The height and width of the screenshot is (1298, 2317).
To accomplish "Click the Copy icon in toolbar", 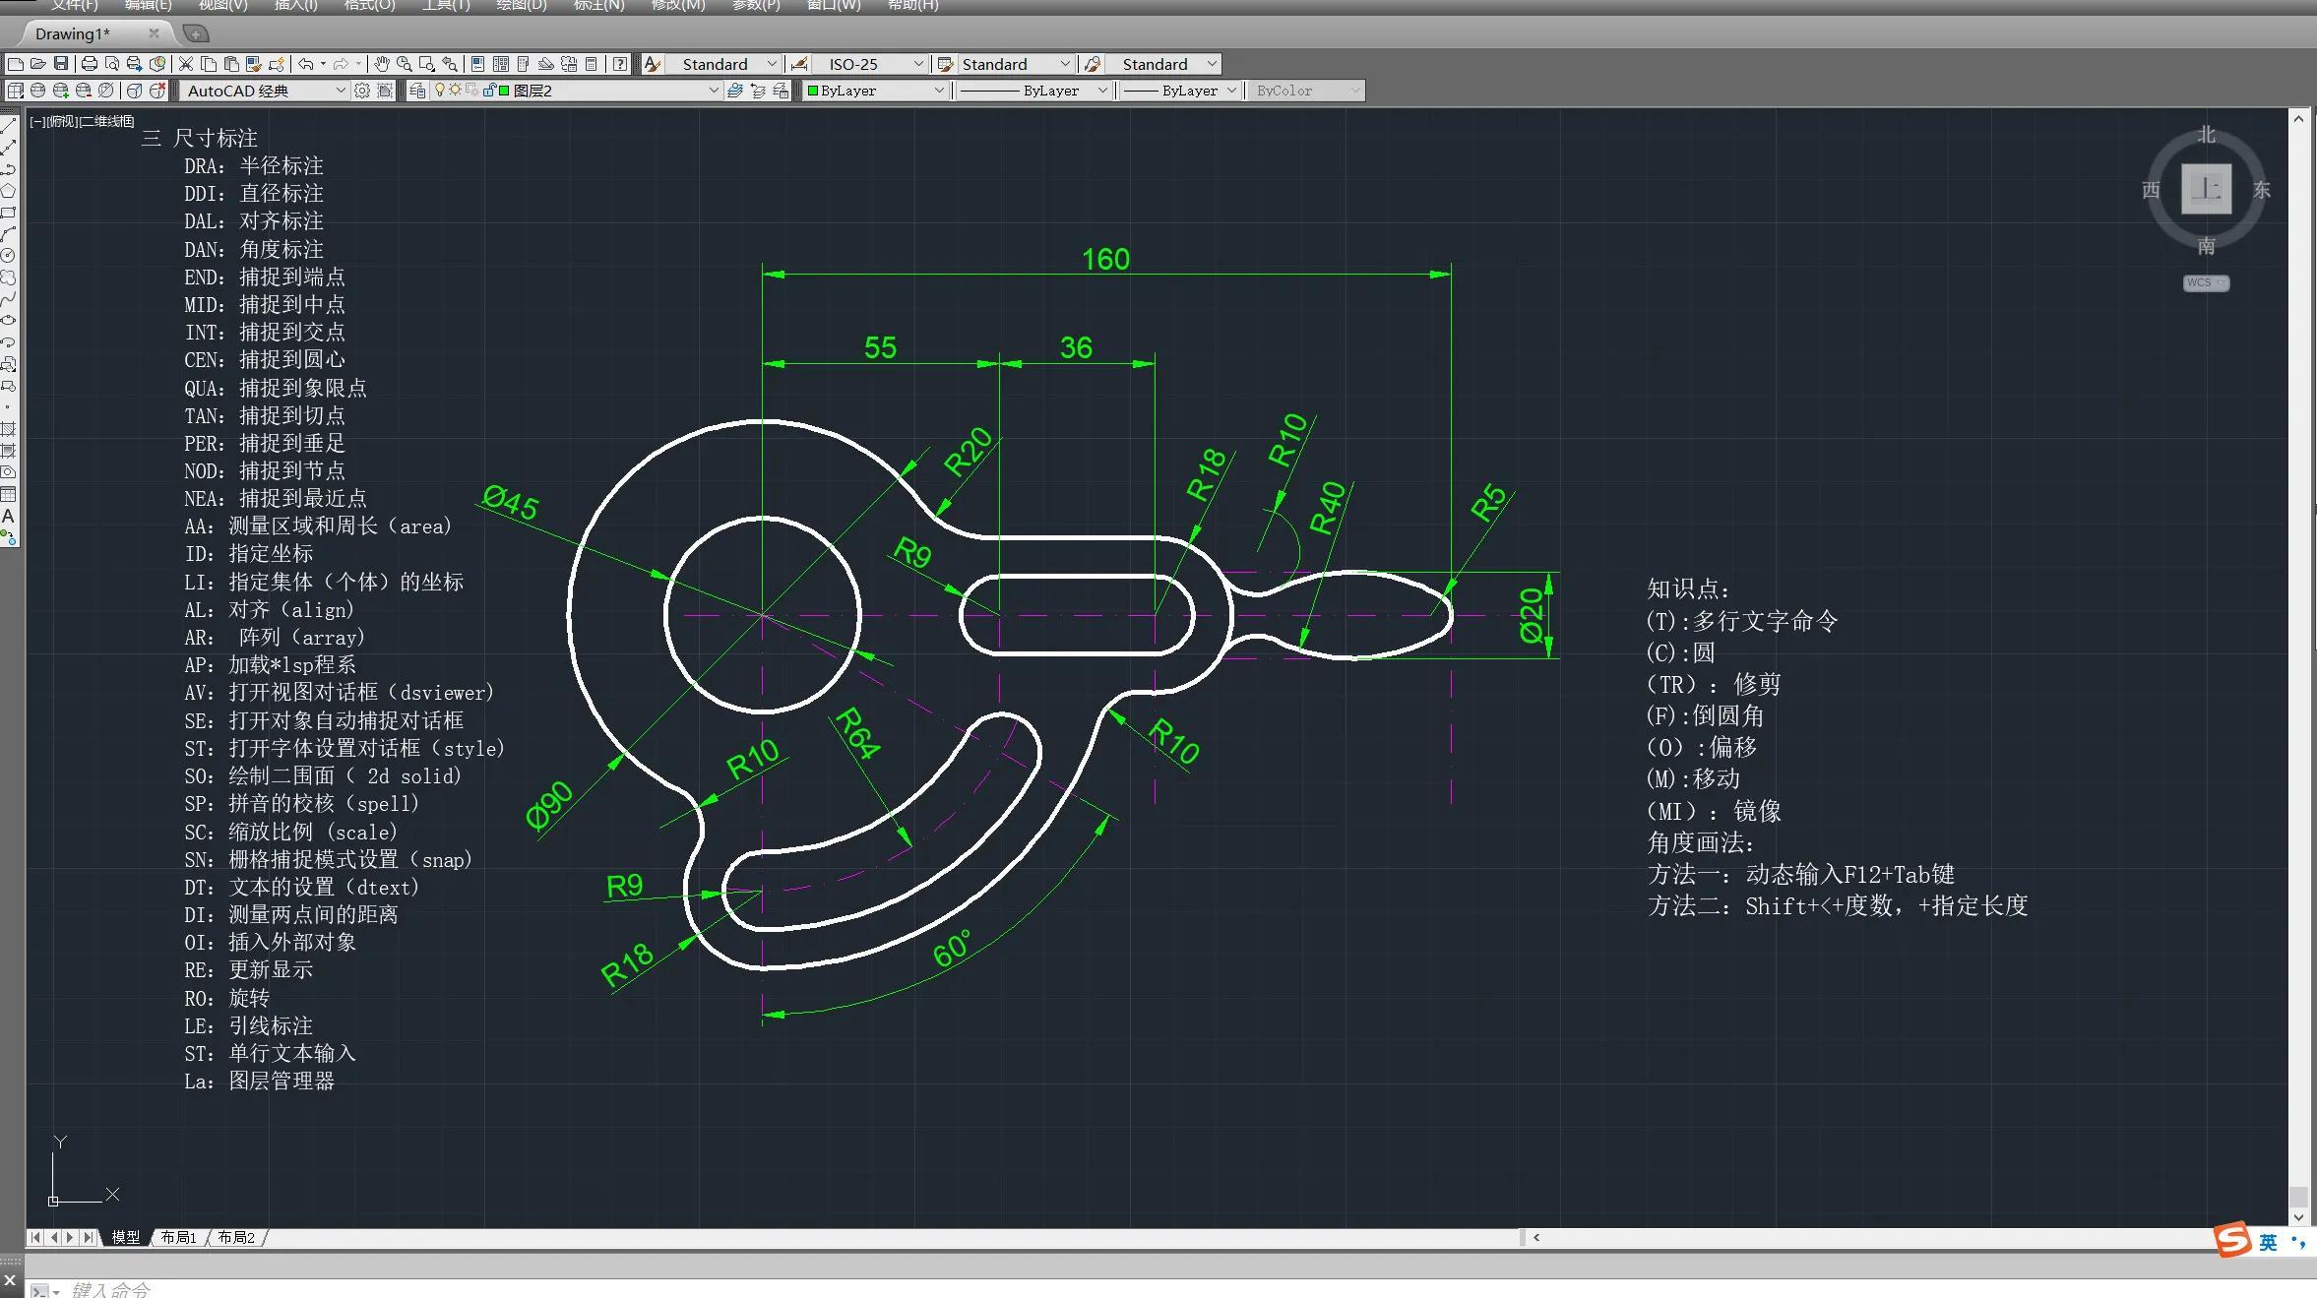I will point(209,64).
